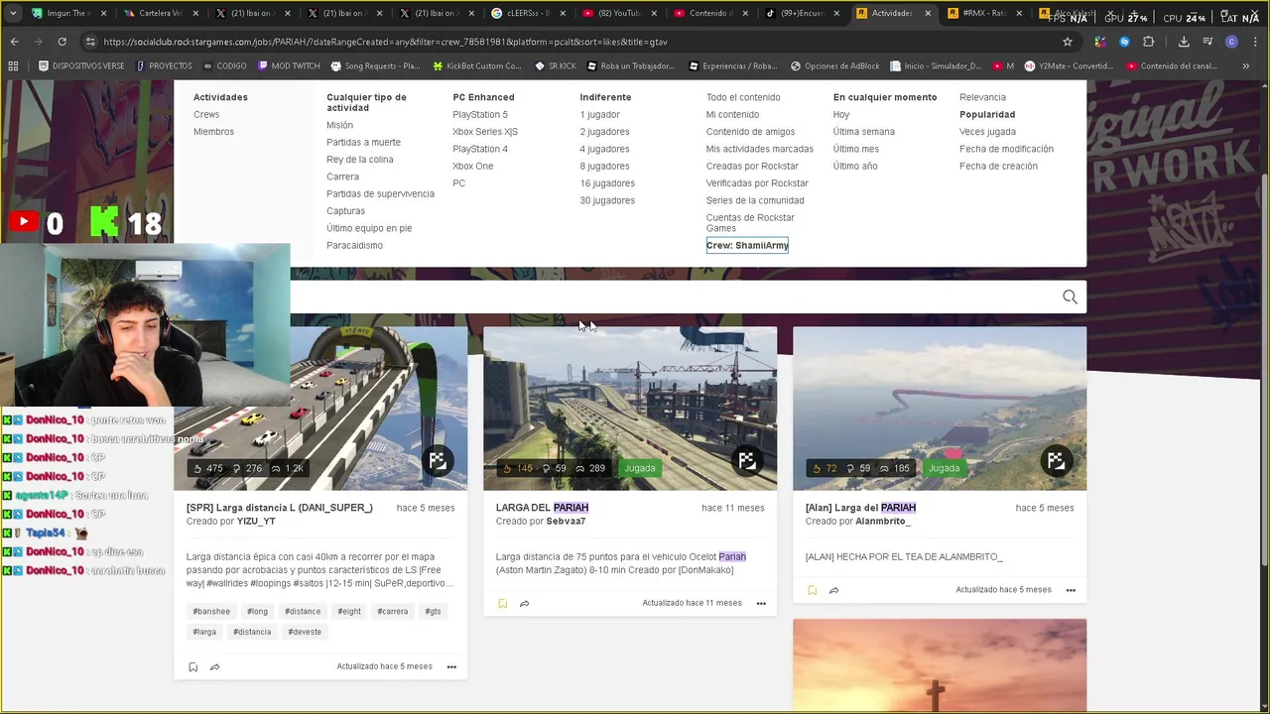Choose Xbox Series X|S platform filter
The image size is (1270, 714).
click(x=485, y=132)
